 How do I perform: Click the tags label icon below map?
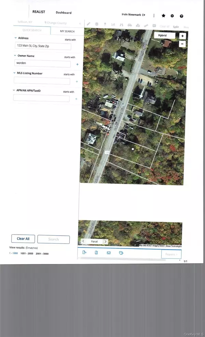[x=121, y=253]
